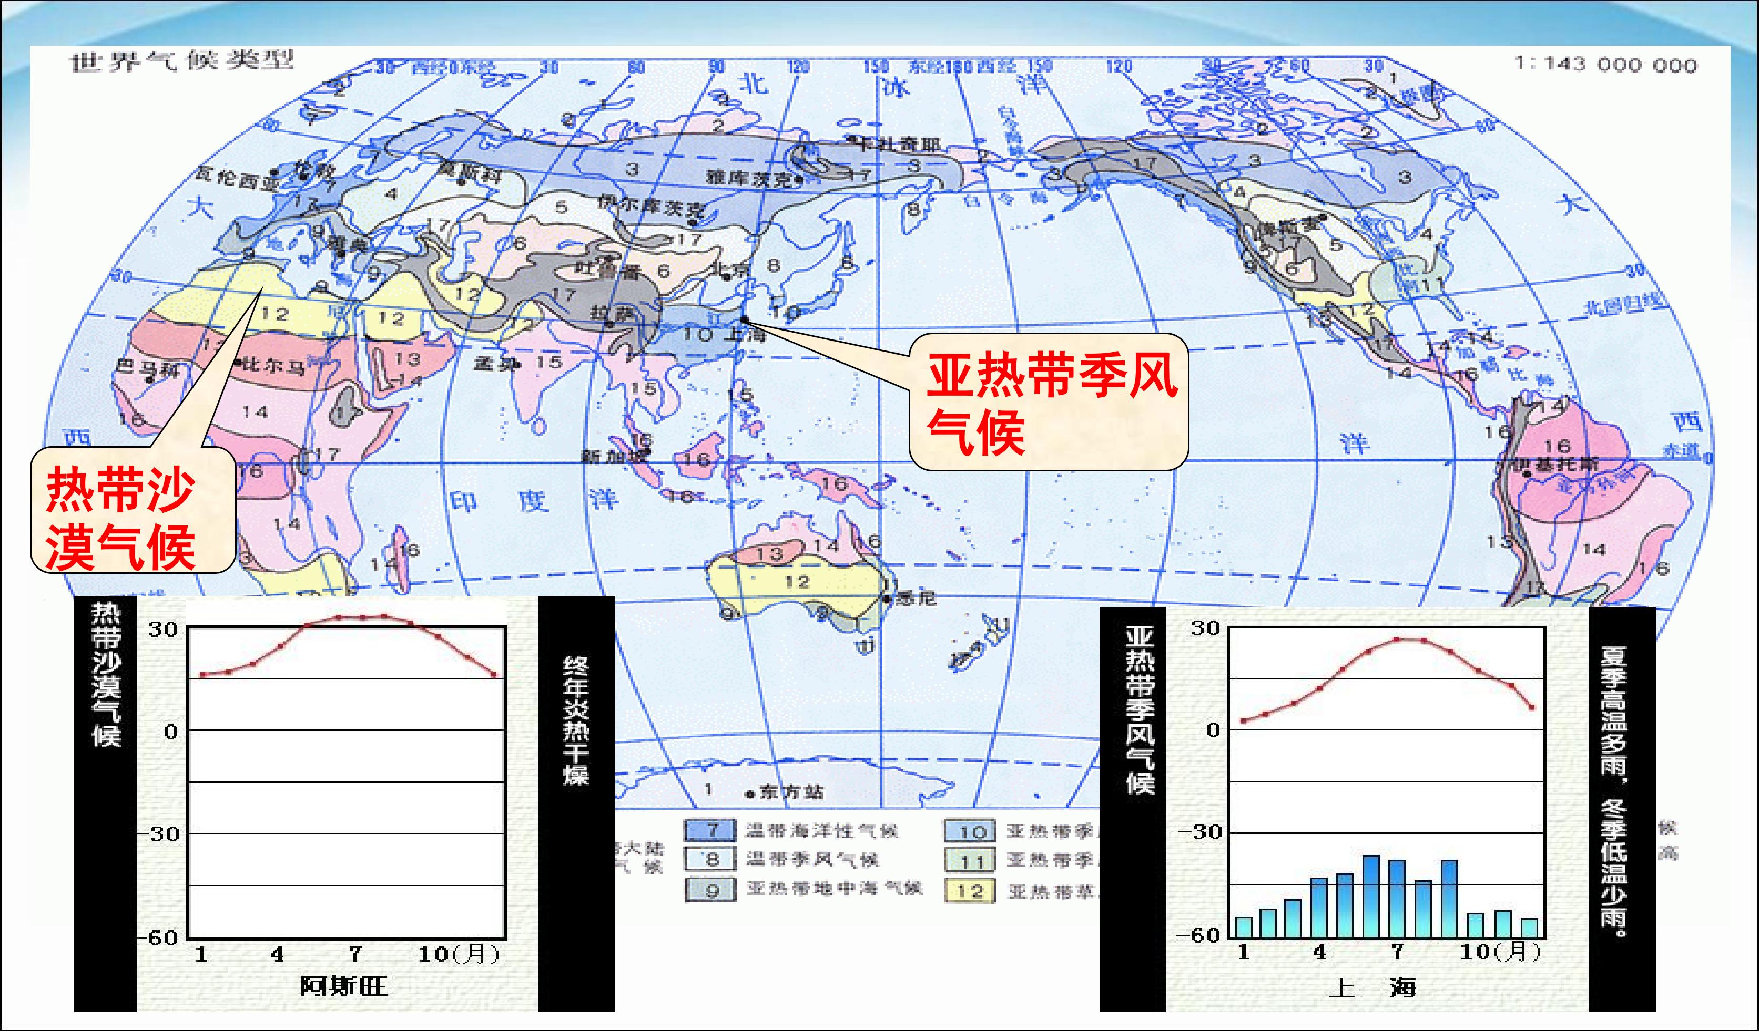The width and height of the screenshot is (1759, 1031).
Task: Click the legend swatch numbered 10
Action: click(x=970, y=831)
